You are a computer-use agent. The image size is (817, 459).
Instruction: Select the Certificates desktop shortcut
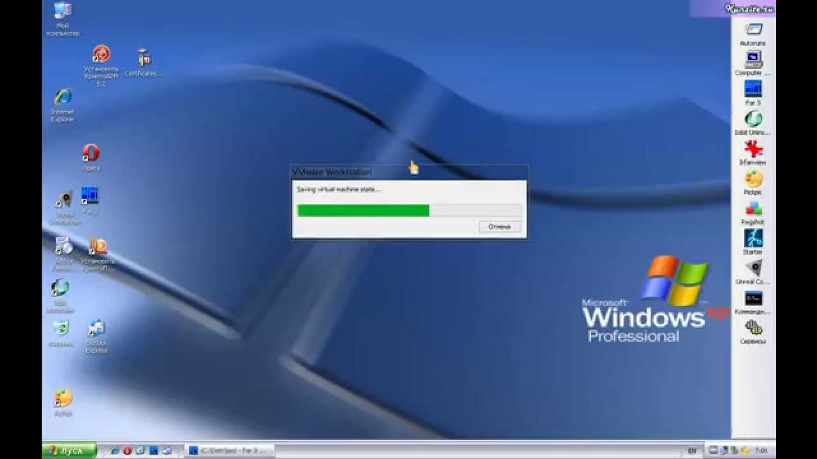[x=143, y=62]
